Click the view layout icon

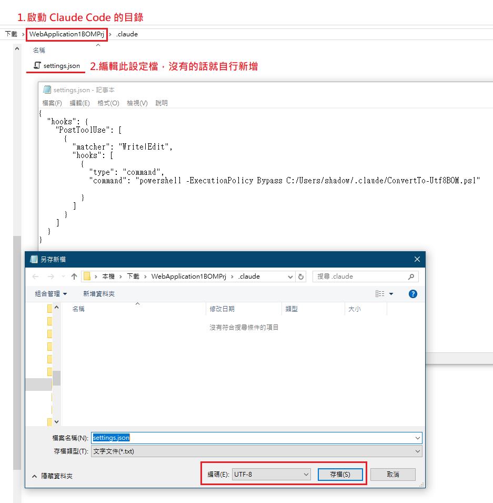(x=380, y=294)
